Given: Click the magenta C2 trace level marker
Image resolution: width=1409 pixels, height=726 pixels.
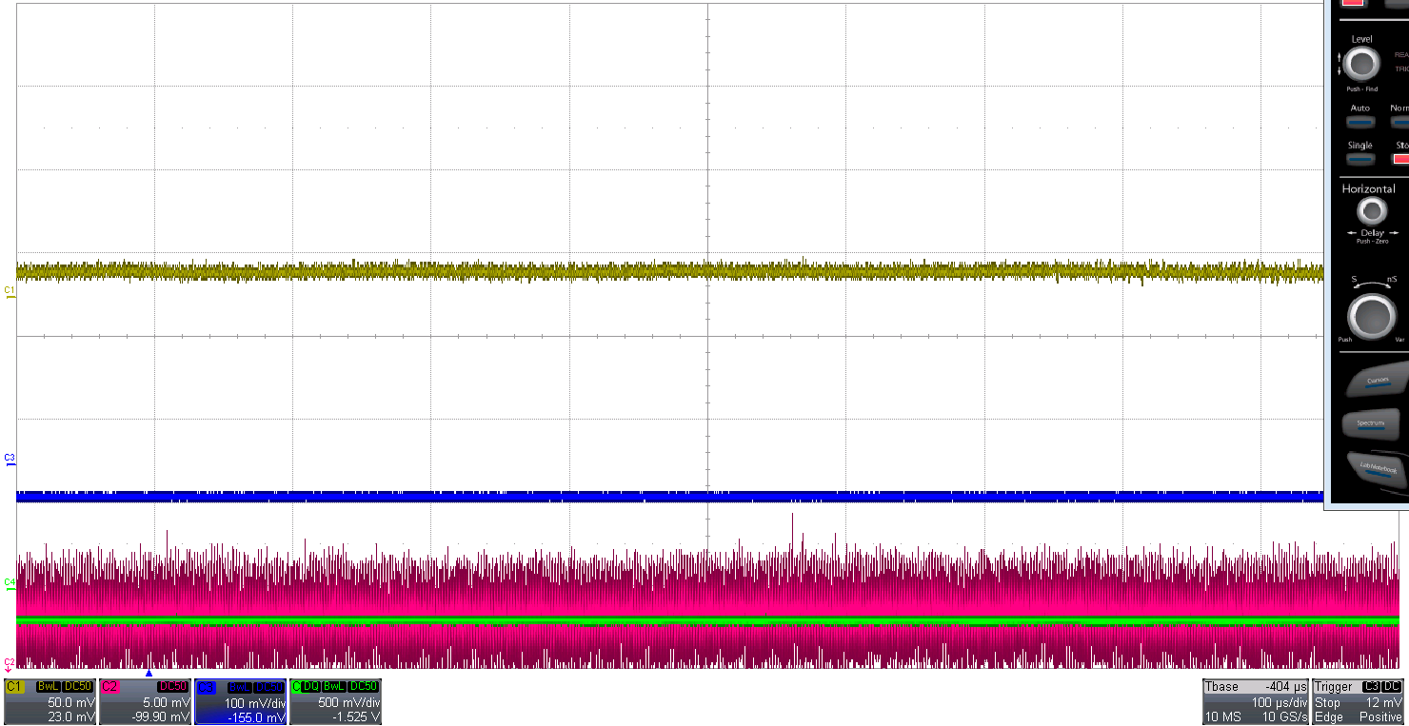Looking at the screenshot, I should (x=10, y=663).
